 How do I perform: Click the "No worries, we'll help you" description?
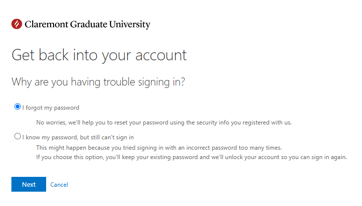coord(164,123)
